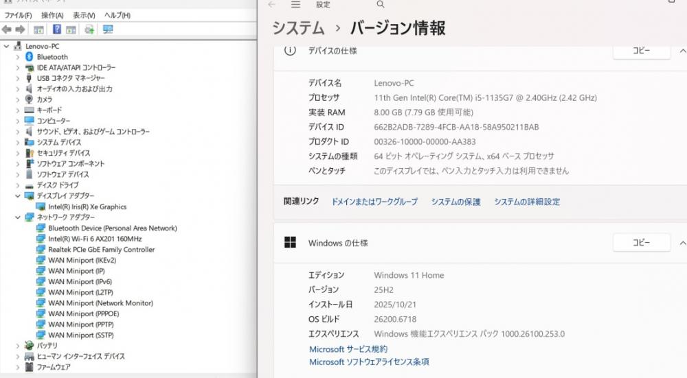Select the ファームウェア firmware icon
The image size is (687, 378).
tap(30, 367)
